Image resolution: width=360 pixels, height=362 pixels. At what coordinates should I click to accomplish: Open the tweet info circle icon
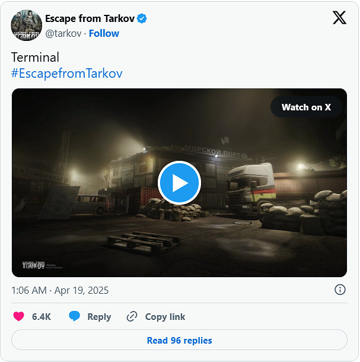tap(340, 290)
